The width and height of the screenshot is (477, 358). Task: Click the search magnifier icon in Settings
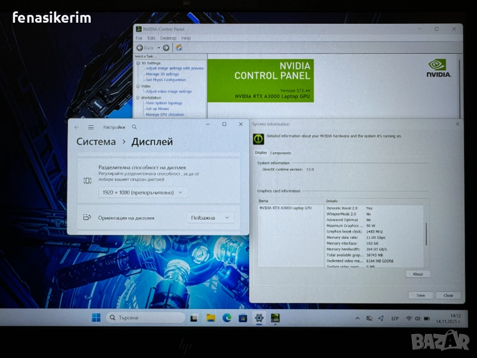tap(134, 127)
